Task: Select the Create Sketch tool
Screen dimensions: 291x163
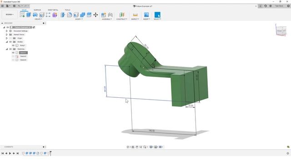Action: pos(22,15)
